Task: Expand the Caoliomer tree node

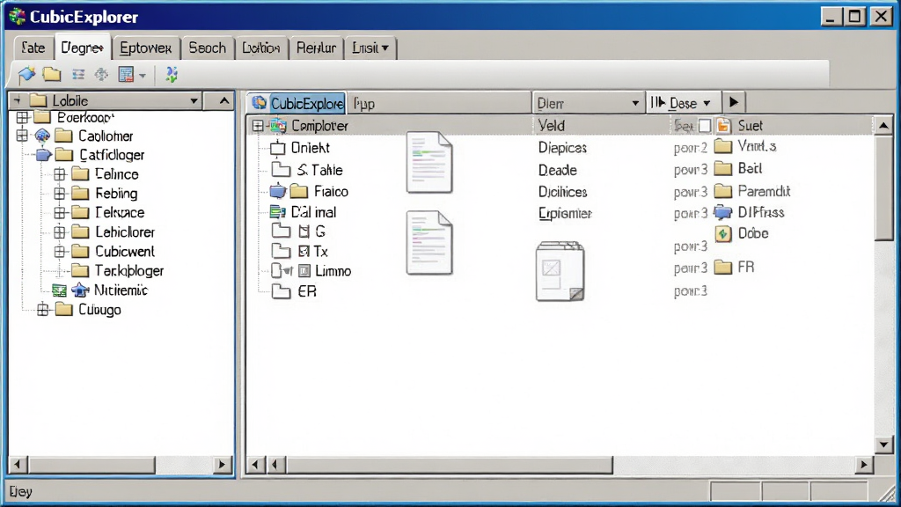Action: click(x=22, y=136)
